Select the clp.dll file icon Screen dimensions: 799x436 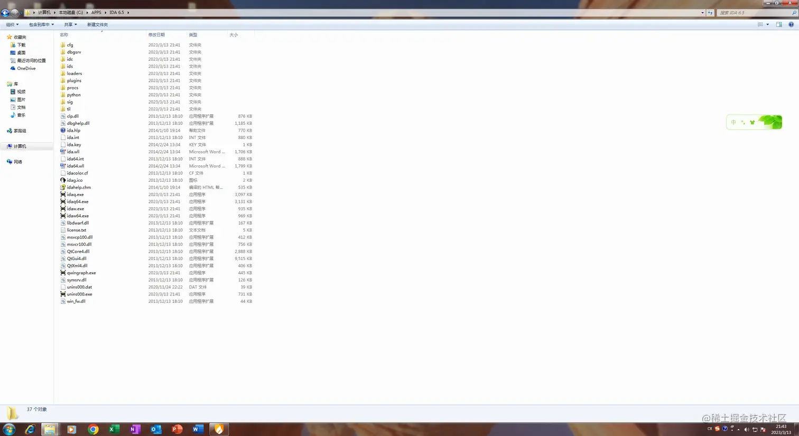[63, 116]
